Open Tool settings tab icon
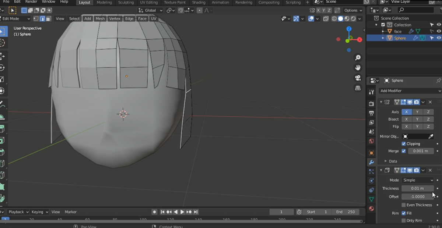442x228 pixels. point(371,92)
